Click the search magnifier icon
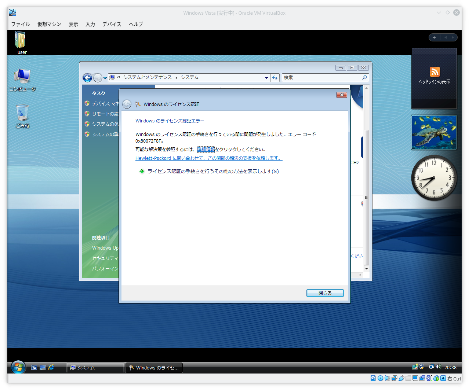Viewport: 469px width, 390px height. 364,77
